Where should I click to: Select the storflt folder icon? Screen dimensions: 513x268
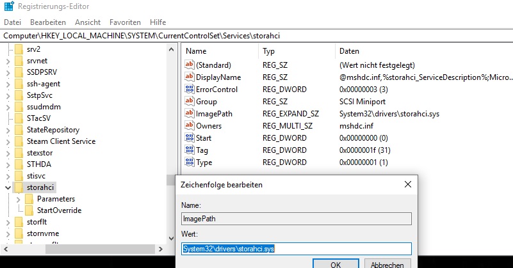click(x=19, y=222)
